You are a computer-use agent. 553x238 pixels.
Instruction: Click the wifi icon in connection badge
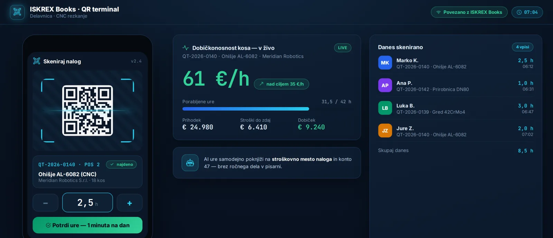[x=438, y=12]
